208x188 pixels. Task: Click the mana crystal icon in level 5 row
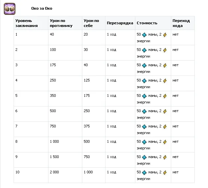[144, 96]
